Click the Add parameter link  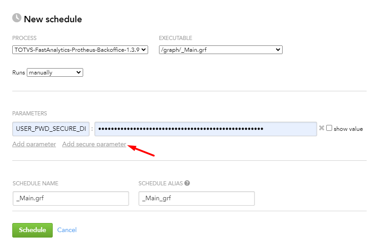click(x=34, y=144)
